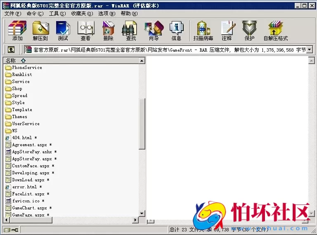Image resolution: width=317 pixels, height=235 pixels.
Task: Open the 帮助(H) menu
Action: point(129,14)
